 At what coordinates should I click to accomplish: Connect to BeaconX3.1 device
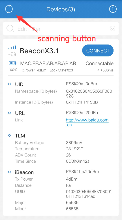click(98, 50)
